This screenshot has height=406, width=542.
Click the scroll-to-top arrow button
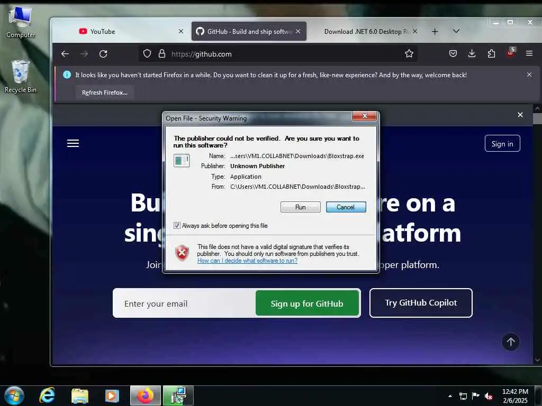coord(511,342)
